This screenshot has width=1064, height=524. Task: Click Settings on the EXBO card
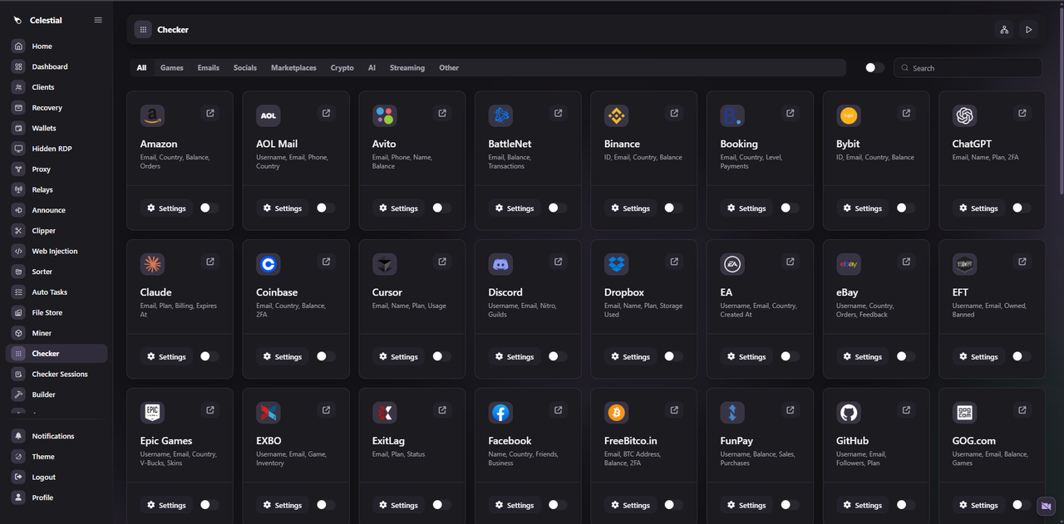tap(282, 505)
